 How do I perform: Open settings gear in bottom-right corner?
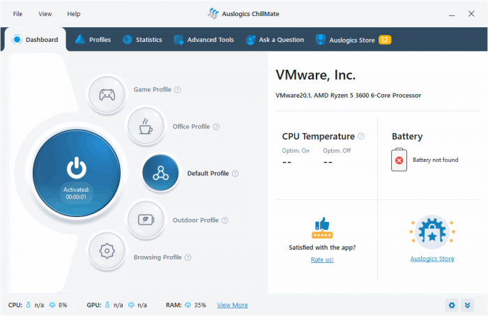tap(452, 305)
